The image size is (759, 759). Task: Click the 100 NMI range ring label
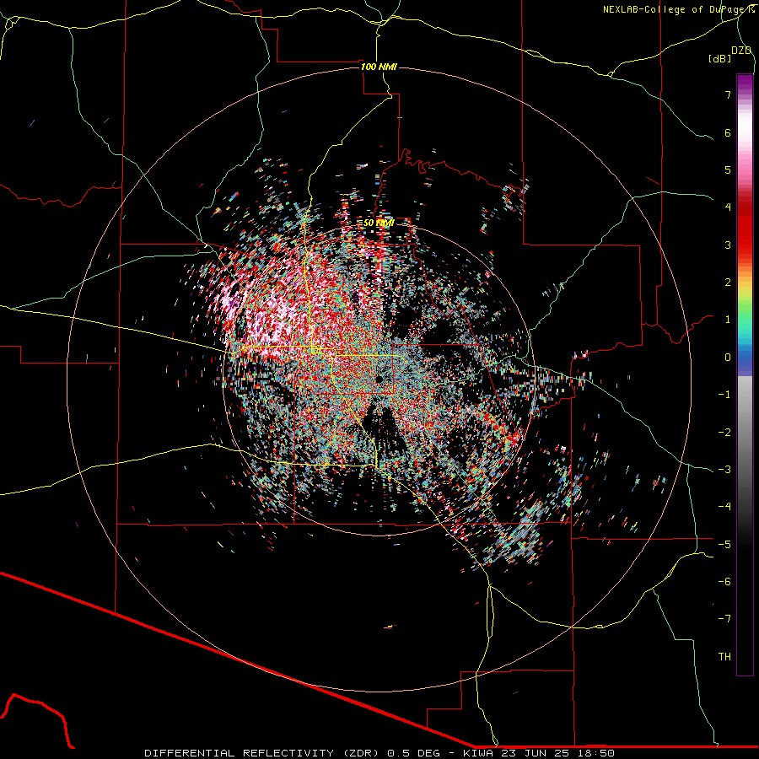[379, 67]
